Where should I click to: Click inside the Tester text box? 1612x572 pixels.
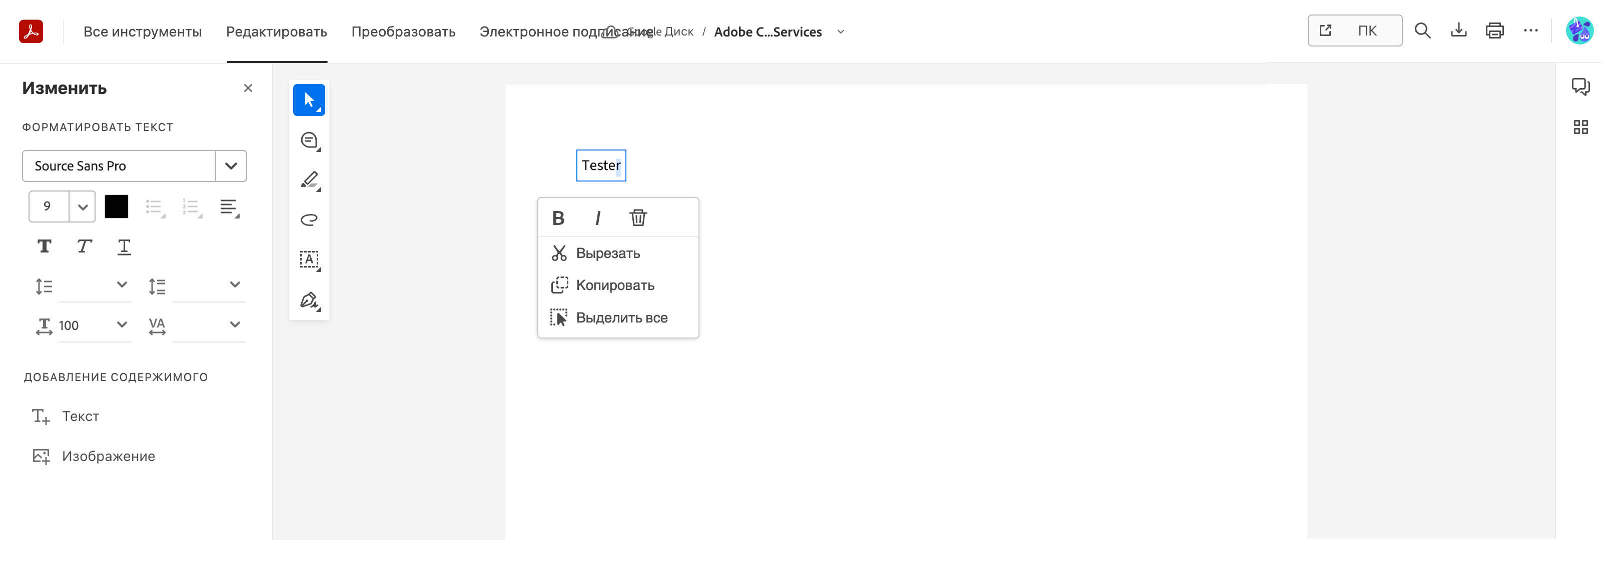[x=600, y=165]
